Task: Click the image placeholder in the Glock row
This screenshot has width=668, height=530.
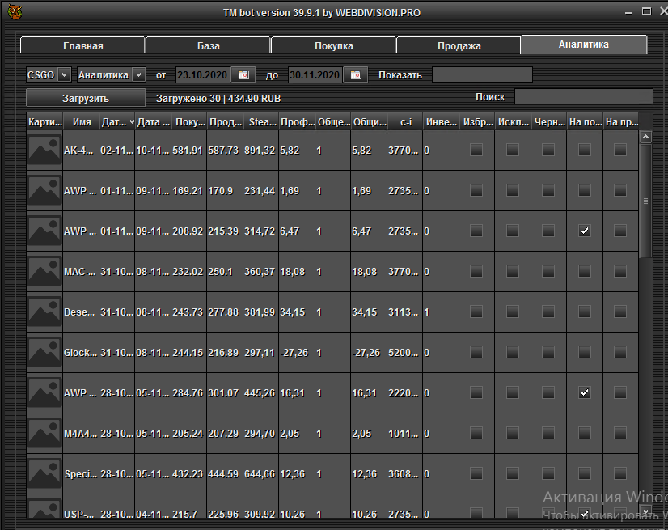Action: click(44, 353)
